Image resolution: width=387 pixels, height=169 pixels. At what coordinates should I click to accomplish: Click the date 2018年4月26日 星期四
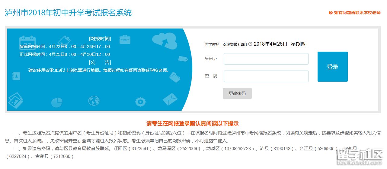[280, 44]
